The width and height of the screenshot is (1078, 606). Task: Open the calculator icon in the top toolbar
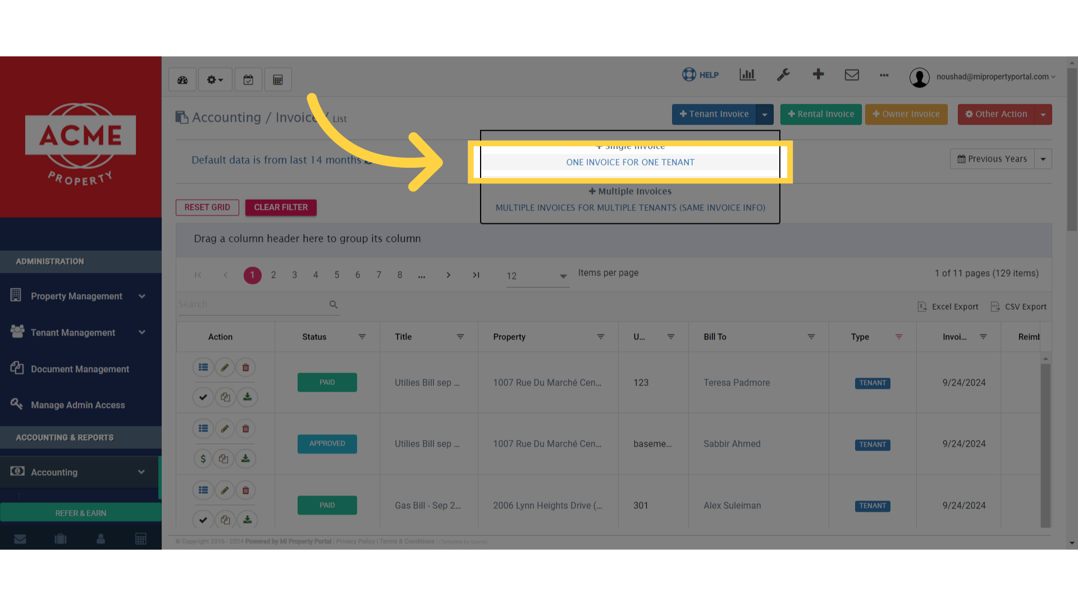pyautogui.click(x=277, y=80)
